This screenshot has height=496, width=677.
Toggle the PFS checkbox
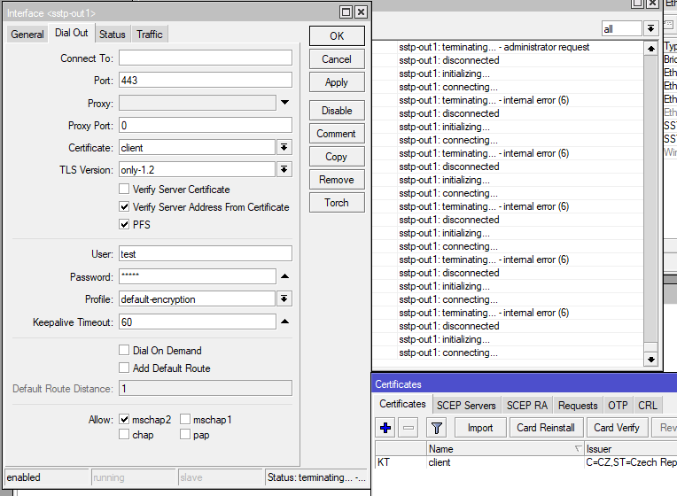(x=124, y=224)
